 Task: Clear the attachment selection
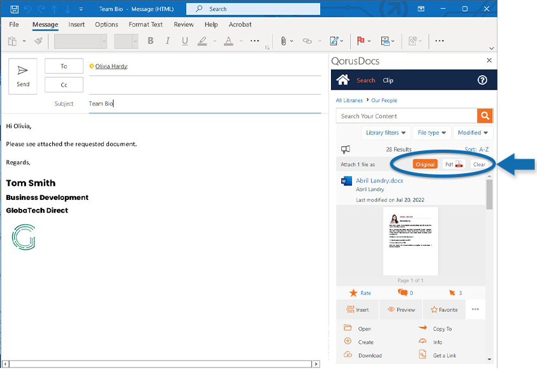tap(479, 164)
